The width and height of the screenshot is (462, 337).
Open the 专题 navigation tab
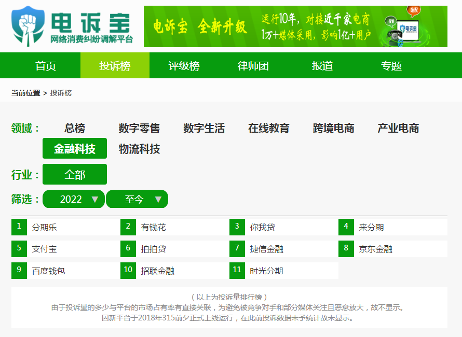tap(391, 66)
